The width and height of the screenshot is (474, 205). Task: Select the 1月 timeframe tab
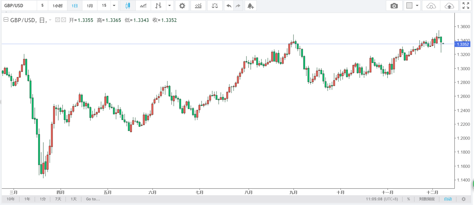90,6
